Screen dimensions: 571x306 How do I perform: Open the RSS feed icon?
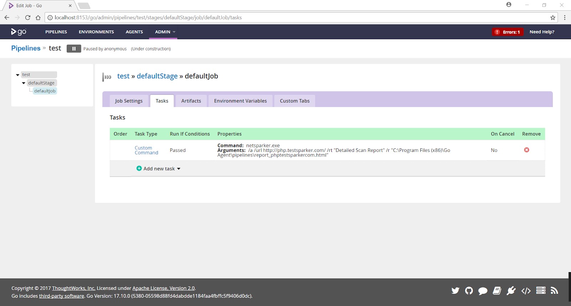(x=554, y=291)
